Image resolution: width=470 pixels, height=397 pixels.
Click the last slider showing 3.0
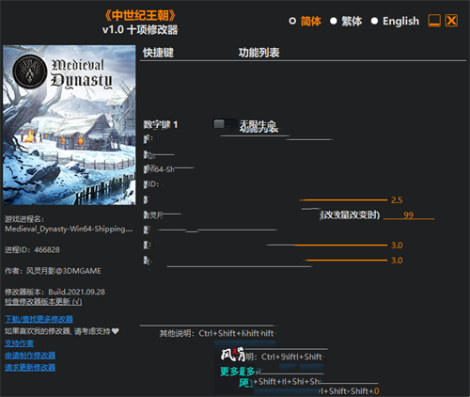click(x=346, y=260)
